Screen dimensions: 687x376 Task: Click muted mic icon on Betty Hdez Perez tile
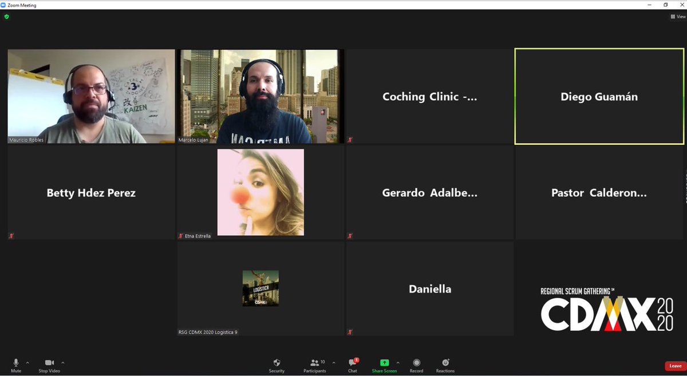(11, 236)
